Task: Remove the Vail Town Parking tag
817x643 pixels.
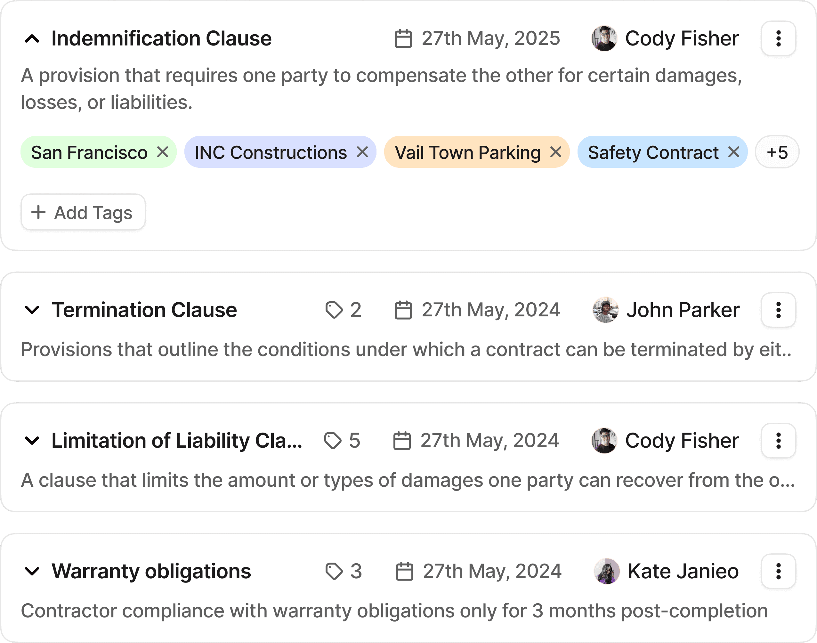Action: pyautogui.click(x=556, y=152)
